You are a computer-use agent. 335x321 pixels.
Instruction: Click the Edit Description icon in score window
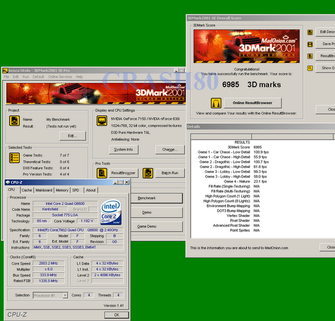(310, 32)
